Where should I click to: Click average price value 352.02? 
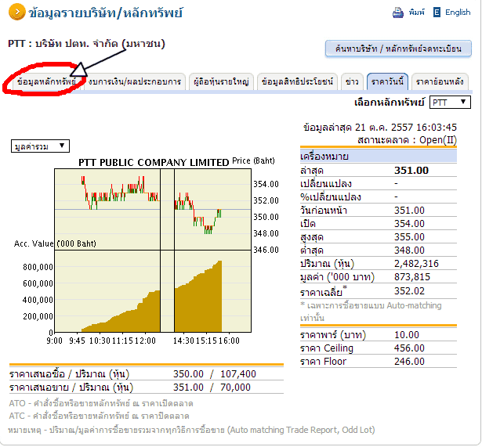pyautogui.click(x=409, y=290)
